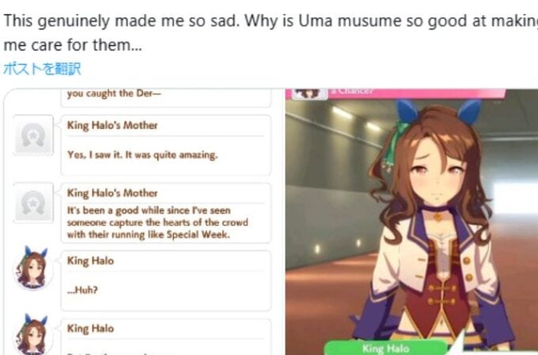
Task: Click King Halo name above '...Huh?'
Action: (x=90, y=261)
